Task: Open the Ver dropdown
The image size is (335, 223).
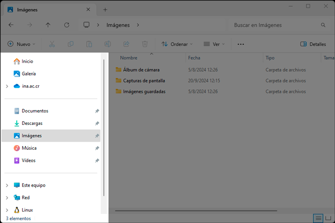Action: click(214, 44)
